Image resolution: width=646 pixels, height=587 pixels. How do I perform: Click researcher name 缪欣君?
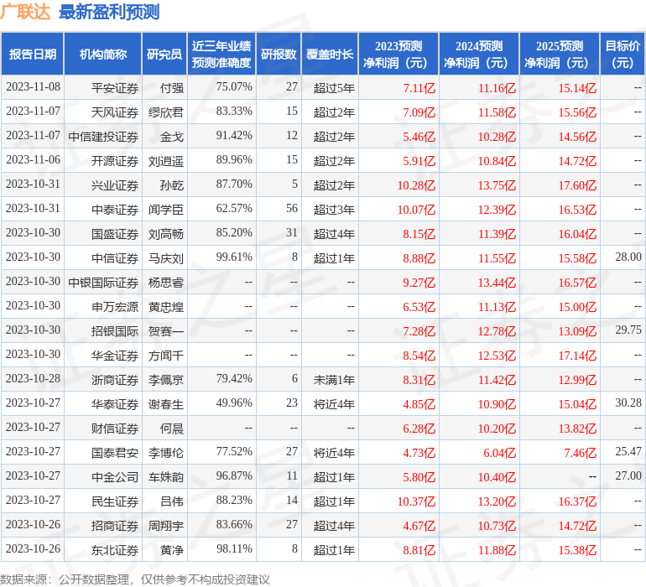tap(166, 112)
